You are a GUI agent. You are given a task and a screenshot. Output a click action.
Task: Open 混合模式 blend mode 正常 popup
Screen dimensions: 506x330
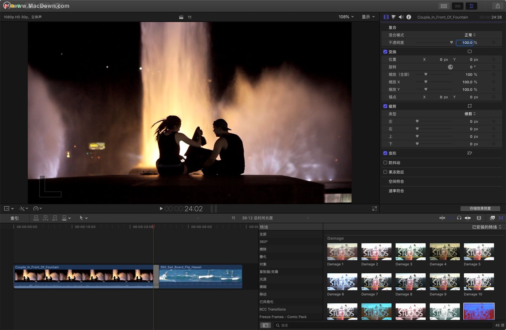[470, 35]
